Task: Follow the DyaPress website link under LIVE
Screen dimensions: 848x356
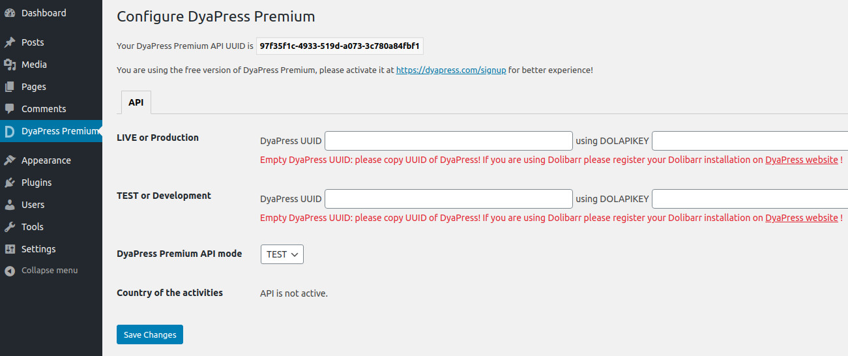Action: pos(802,160)
